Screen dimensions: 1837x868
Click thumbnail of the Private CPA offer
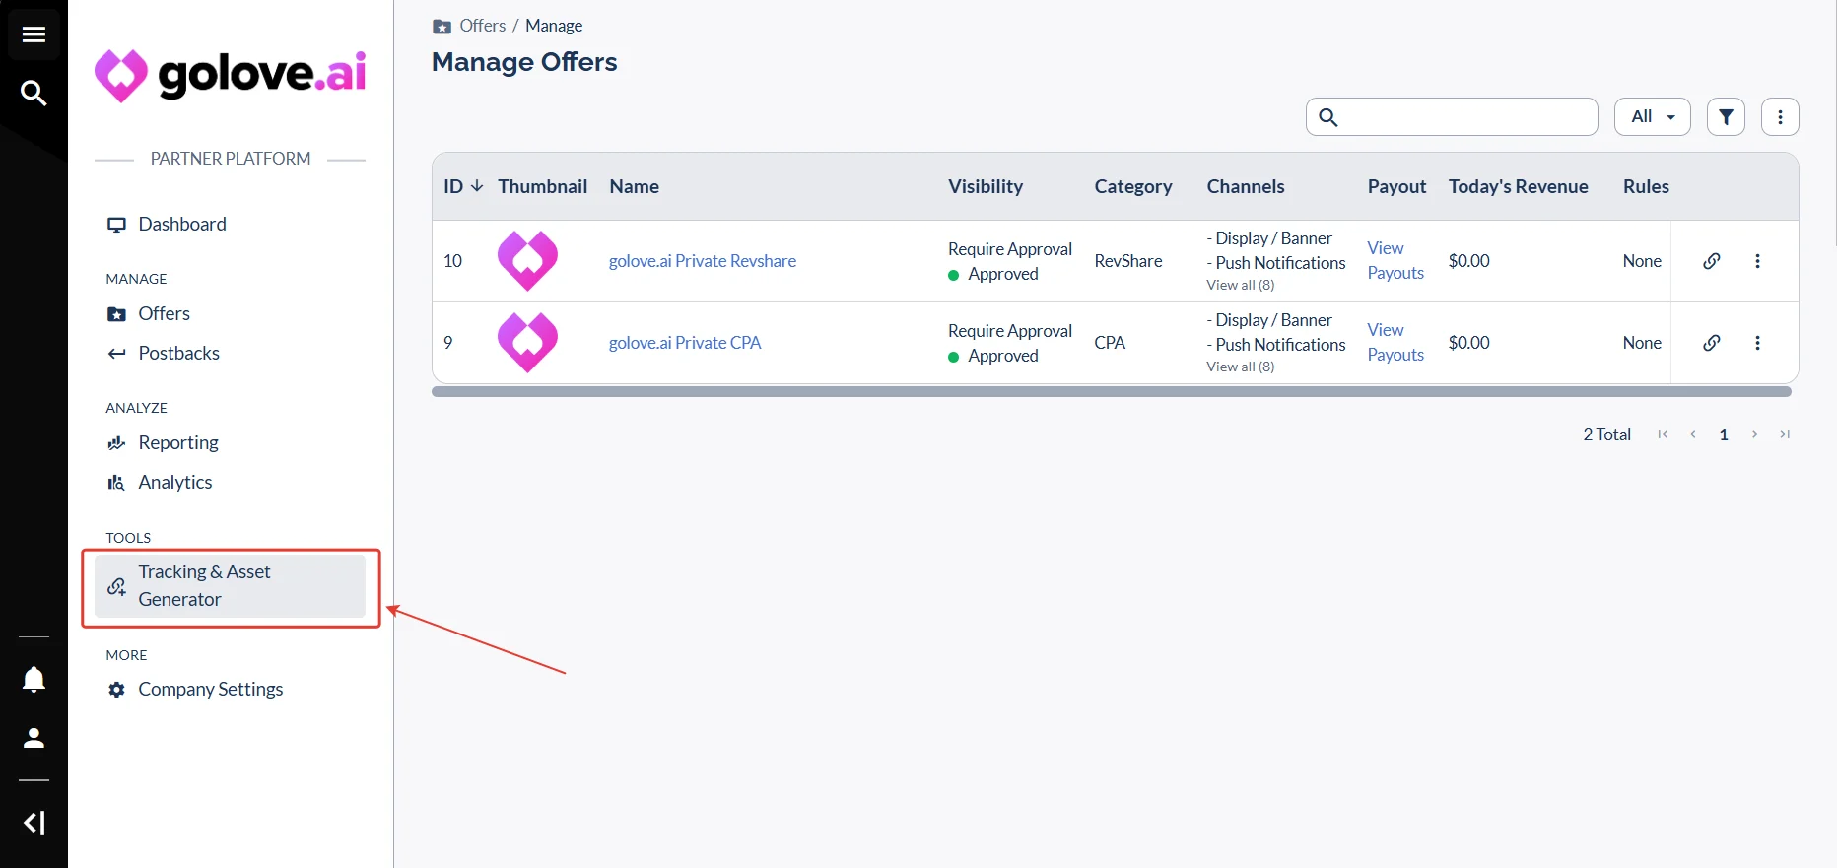pyautogui.click(x=528, y=343)
